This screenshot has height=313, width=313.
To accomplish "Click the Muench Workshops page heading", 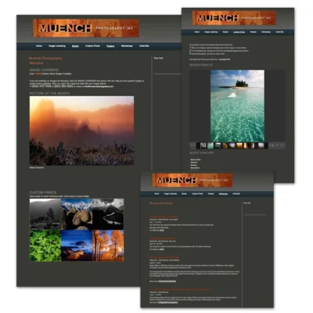I will point(161,203).
